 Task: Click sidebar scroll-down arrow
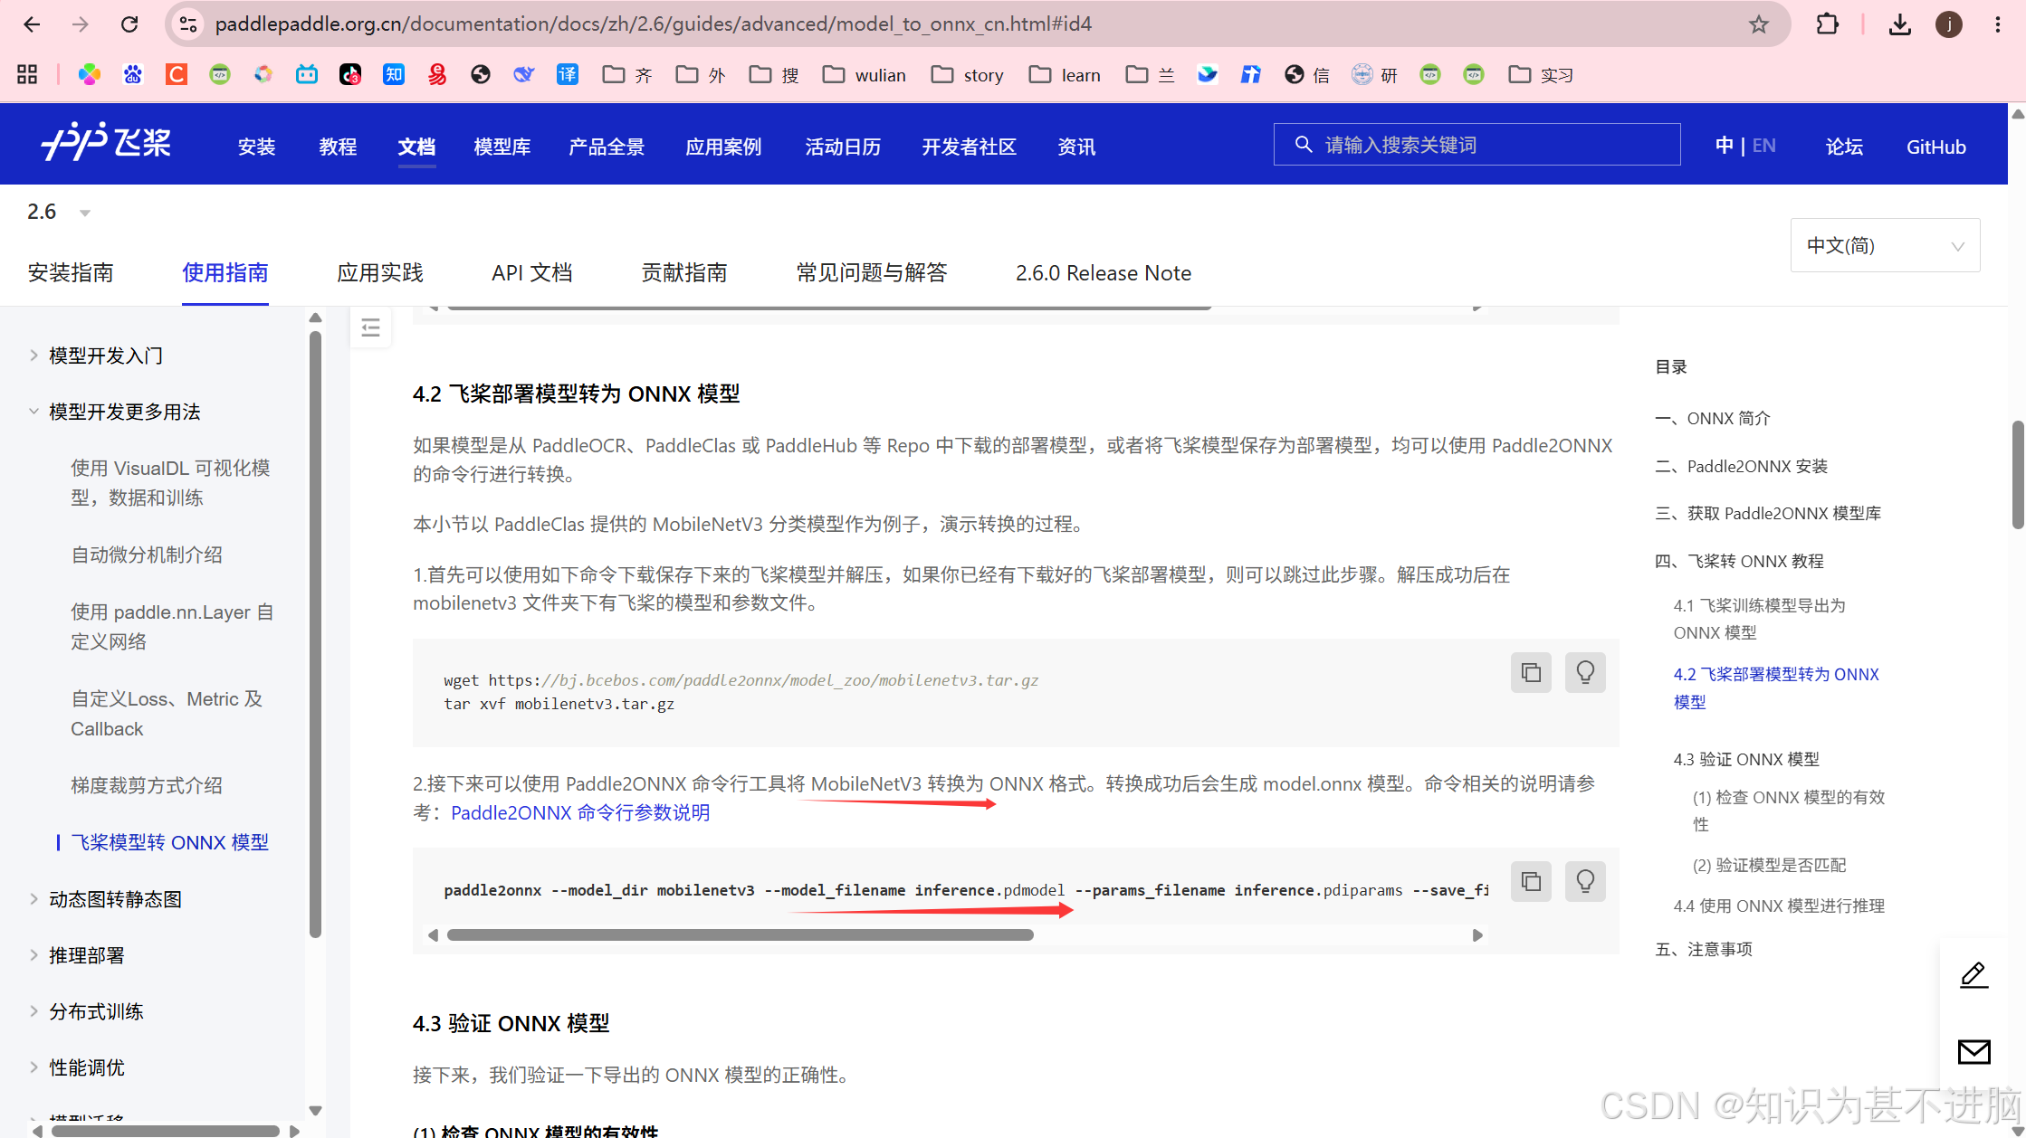(x=315, y=1110)
